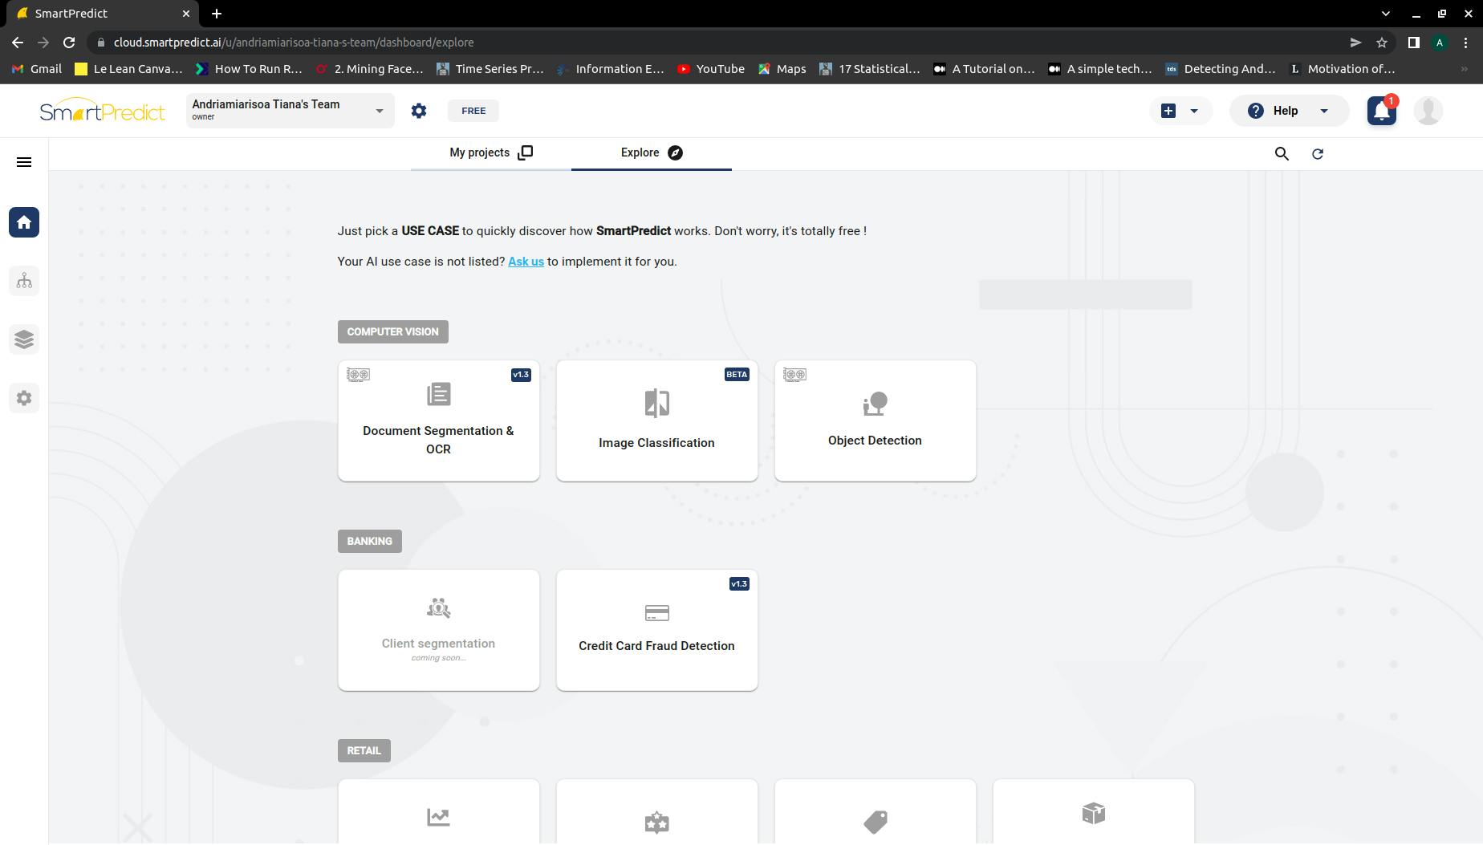Image resolution: width=1483 pixels, height=845 pixels.
Task: Click the retail star badge icon
Action: (x=656, y=823)
